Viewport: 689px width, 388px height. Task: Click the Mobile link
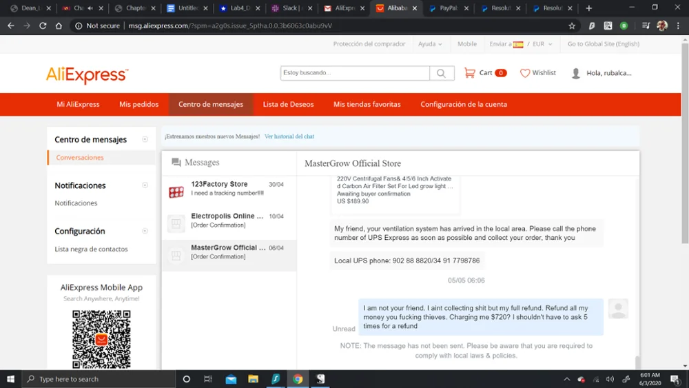[467, 44]
